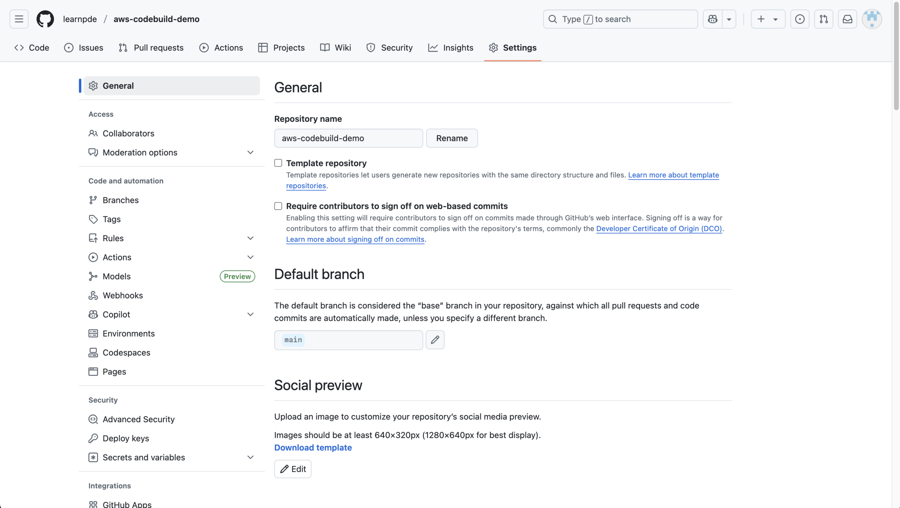
Task: Click the Rename button
Action: (x=452, y=138)
